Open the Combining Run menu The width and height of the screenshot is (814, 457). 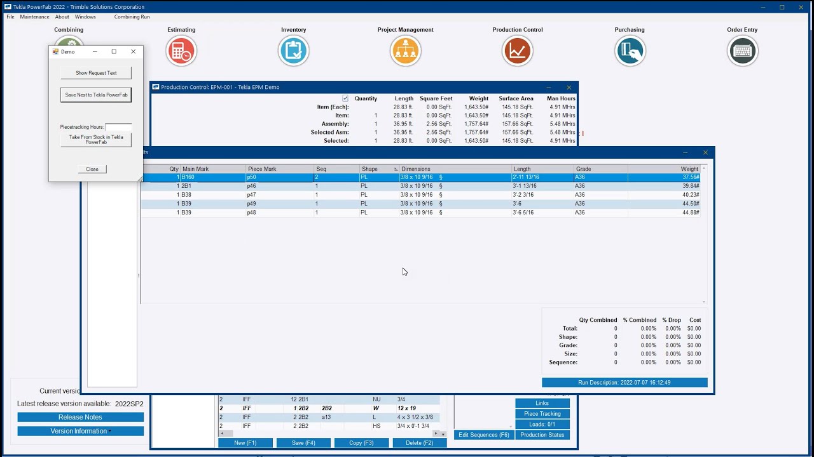(132, 17)
